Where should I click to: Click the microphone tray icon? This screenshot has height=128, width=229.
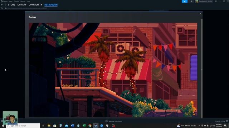click(208, 126)
